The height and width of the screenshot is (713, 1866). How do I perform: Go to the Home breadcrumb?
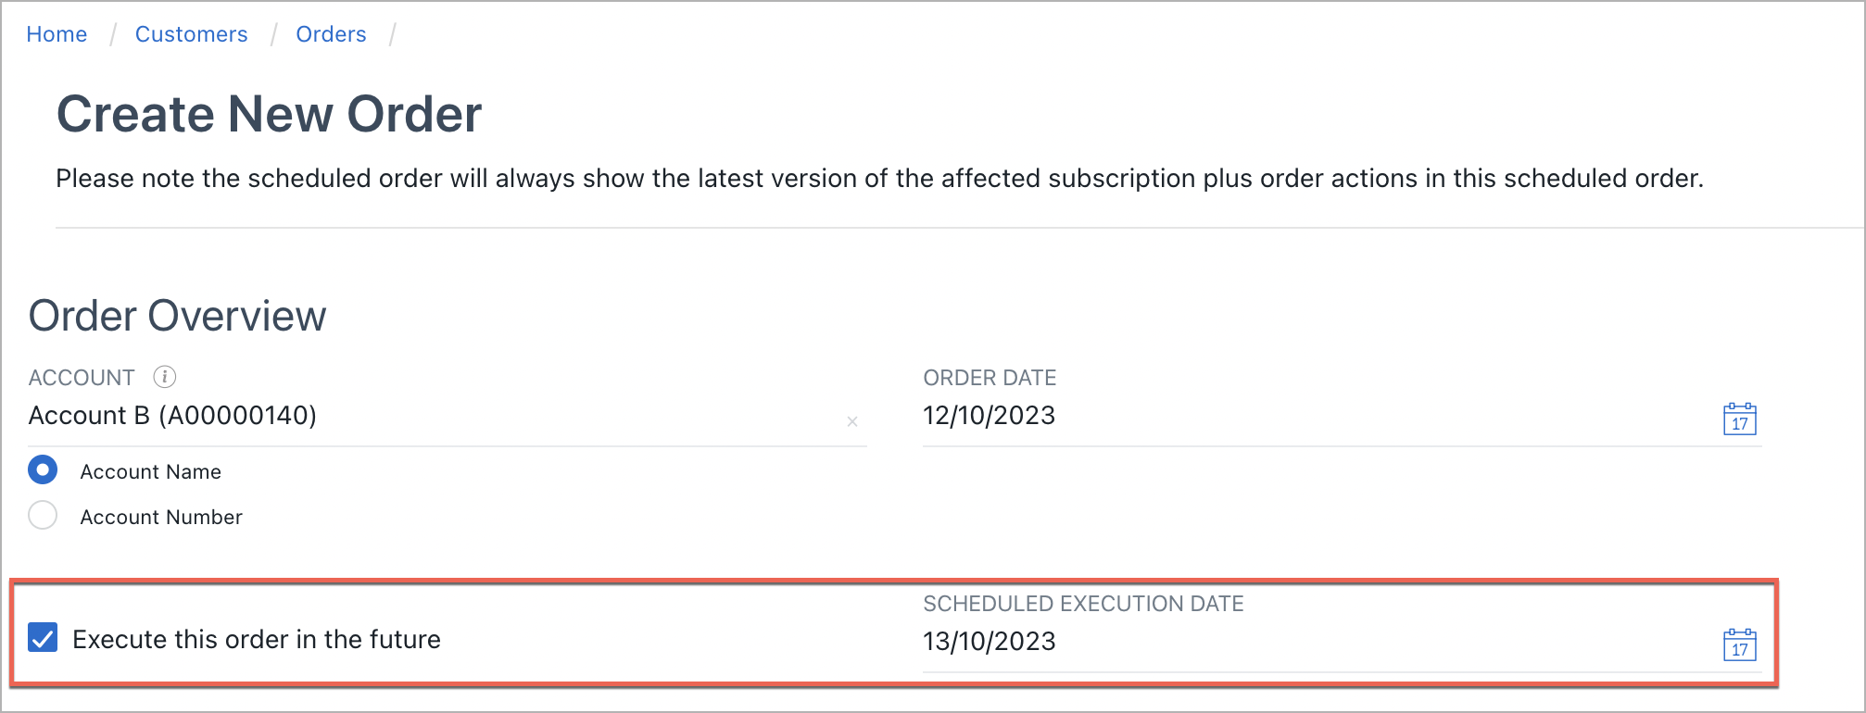coord(57,34)
